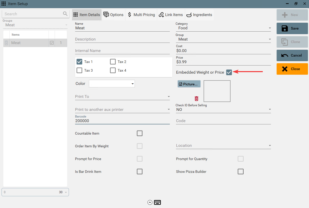Image resolution: width=309 pixels, height=208 pixels.
Task: Click the Name field containing Meat
Action: tap(122, 28)
